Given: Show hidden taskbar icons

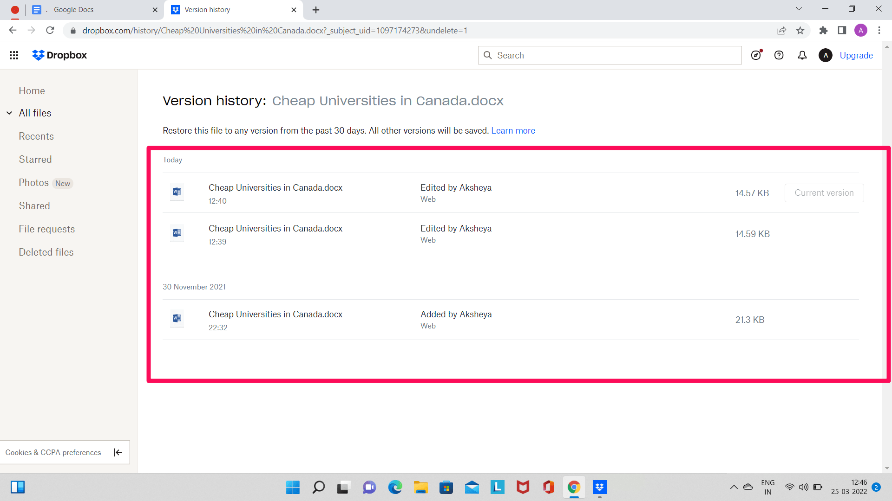Looking at the screenshot, I should pos(734,488).
